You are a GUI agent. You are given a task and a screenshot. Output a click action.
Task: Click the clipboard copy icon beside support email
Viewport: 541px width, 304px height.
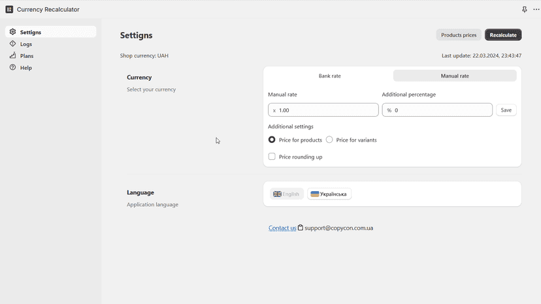click(301, 228)
